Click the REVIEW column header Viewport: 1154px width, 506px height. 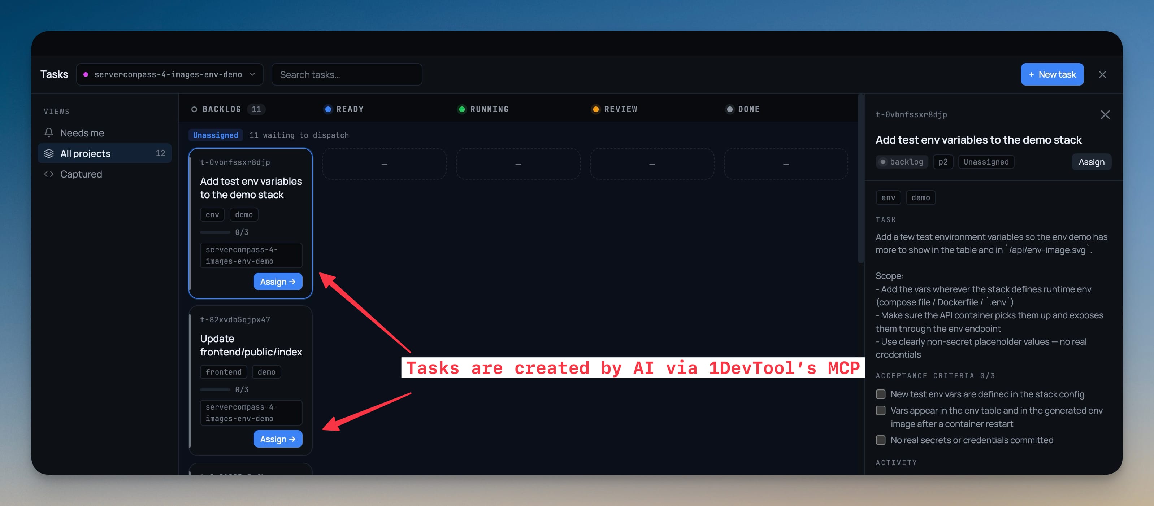coord(620,109)
